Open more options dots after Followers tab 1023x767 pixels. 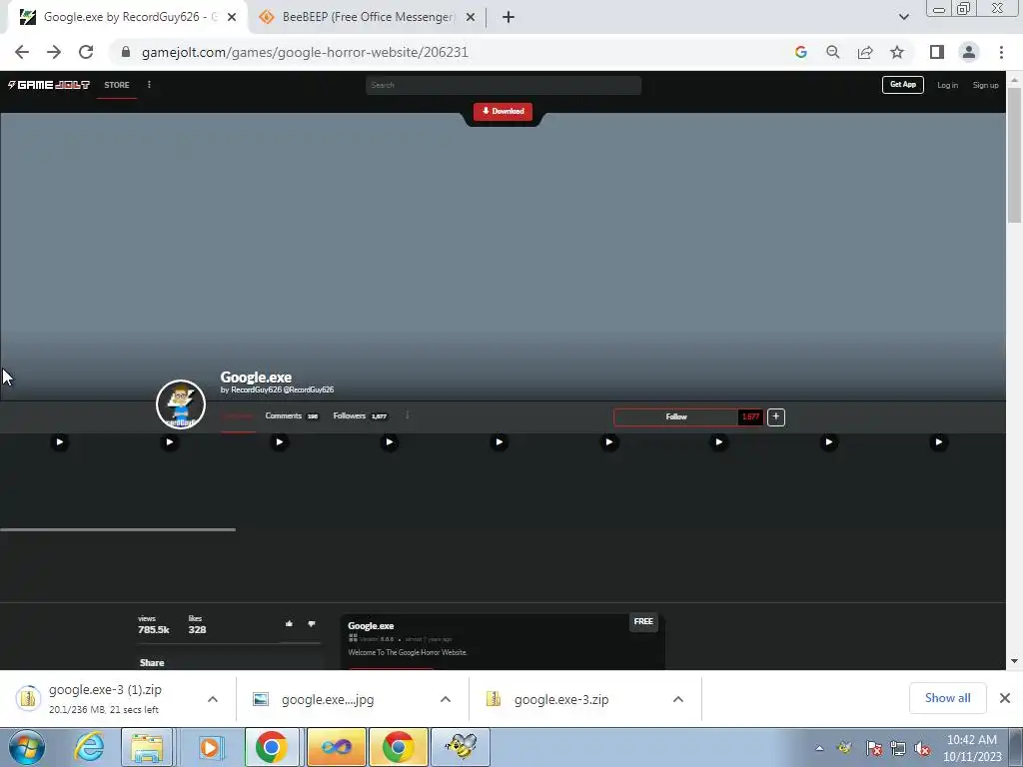pyautogui.click(x=408, y=415)
